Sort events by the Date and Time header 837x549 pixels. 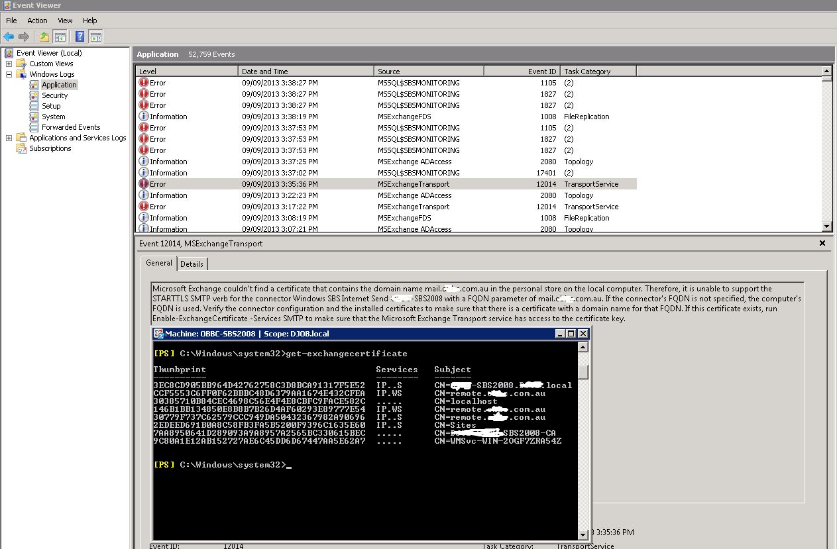[x=306, y=72]
